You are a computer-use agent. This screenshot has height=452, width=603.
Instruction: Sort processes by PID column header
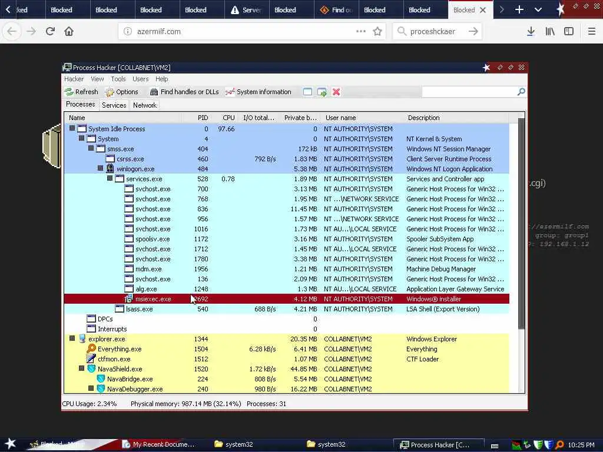click(x=197, y=118)
